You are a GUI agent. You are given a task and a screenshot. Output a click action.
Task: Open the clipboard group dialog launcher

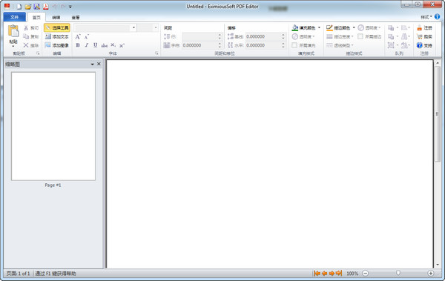pos(38,53)
